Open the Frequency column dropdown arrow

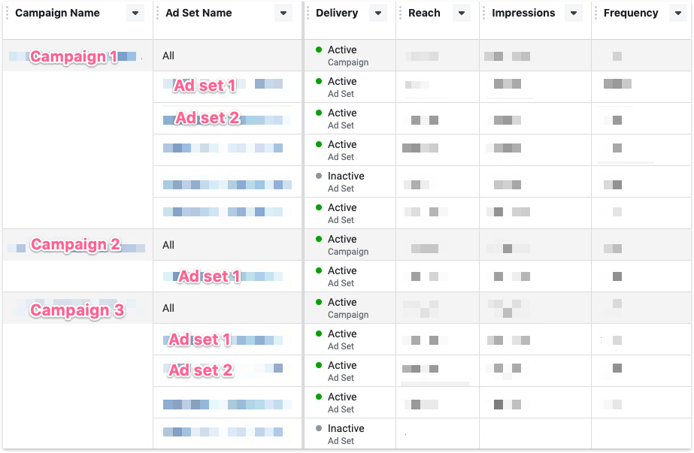click(676, 14)
